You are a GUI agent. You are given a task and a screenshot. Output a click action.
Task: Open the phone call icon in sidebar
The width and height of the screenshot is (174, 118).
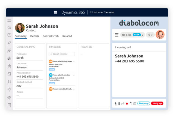point(9,97)
